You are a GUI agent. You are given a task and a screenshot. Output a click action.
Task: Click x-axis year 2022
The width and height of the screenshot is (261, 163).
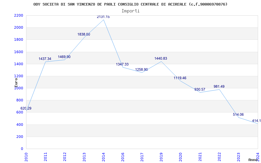tap(219, 157)
